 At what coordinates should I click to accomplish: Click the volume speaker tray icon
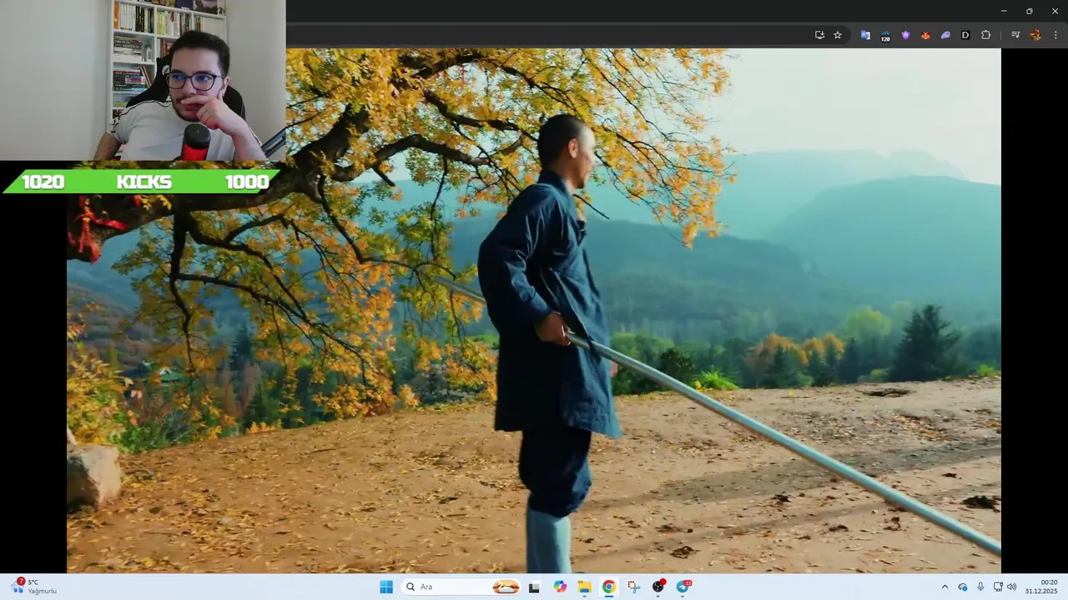pos(1012,587)
